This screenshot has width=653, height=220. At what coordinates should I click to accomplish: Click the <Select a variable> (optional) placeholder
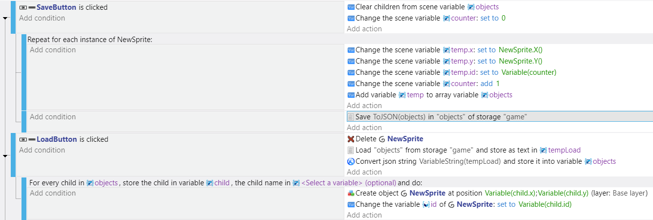pyautogui.click(x=348, y=183)
